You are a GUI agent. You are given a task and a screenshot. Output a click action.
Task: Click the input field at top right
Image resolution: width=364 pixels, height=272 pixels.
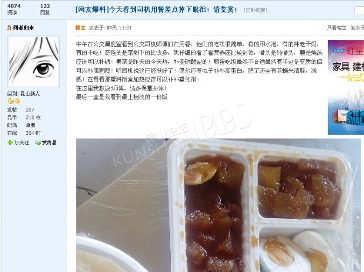click(359, 10)
